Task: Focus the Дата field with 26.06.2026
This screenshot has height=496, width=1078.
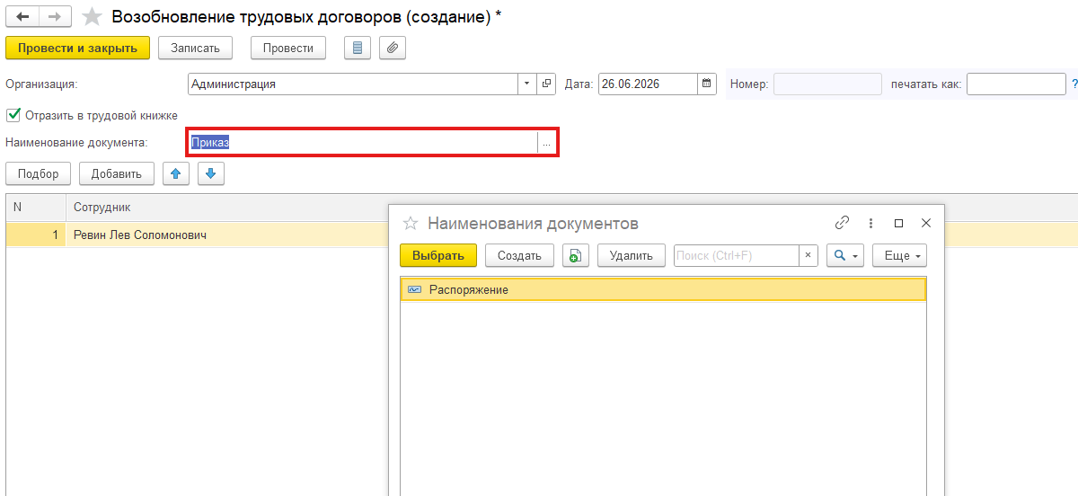Action: tap(648, 84)
